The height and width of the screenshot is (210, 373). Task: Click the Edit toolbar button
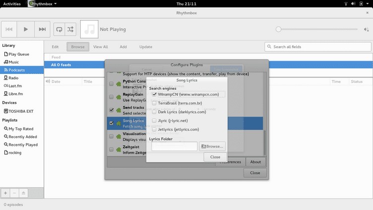click(x=55, y=47)
